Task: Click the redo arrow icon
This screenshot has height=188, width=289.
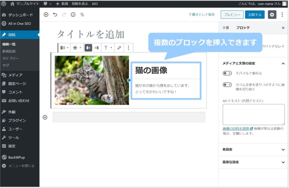Action: point(64,15)
